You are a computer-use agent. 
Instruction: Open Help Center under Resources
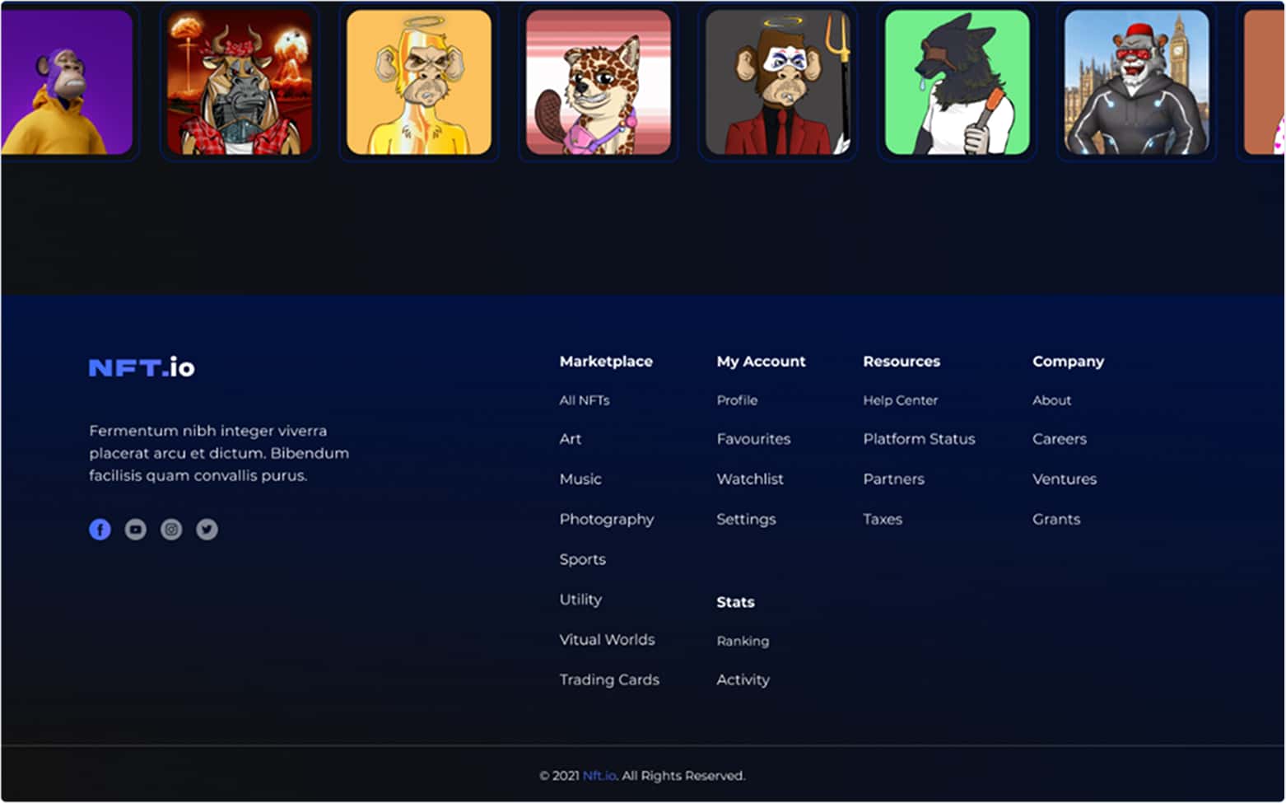pos(900,400)
